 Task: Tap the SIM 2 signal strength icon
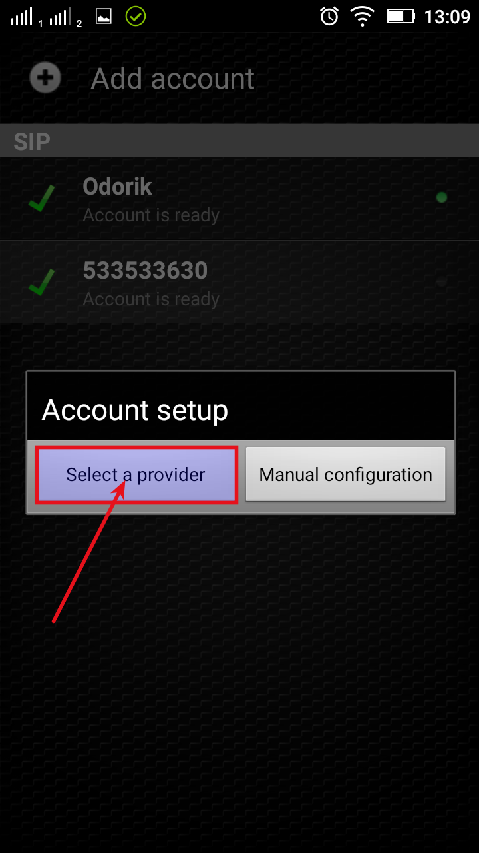pyautogui.click(x=64, y=17)
